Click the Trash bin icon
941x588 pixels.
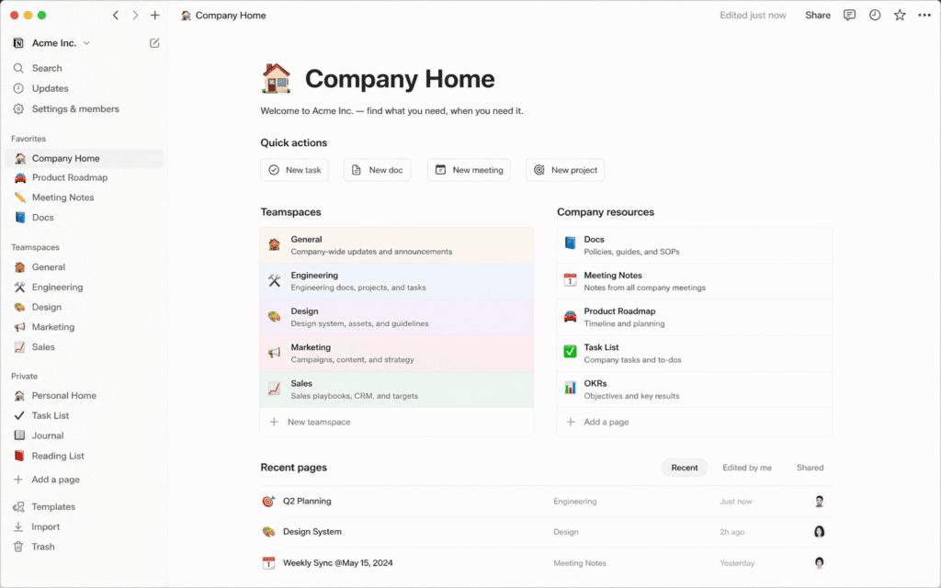tap(18, 547)
